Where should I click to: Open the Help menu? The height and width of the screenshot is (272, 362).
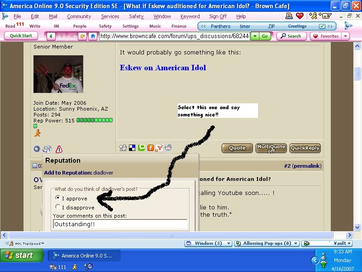pos(241,16)
